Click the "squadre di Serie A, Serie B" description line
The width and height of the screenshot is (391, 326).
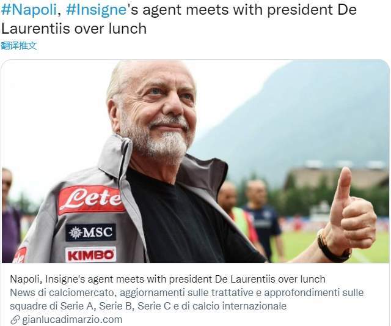click(148, 306)
